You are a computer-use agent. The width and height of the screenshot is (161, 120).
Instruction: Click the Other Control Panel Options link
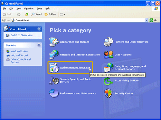pyautogui.click(x=21, y=61)
